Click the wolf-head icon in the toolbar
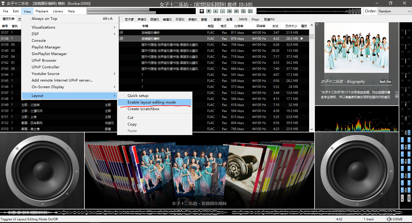Image resolution: width=412 pixels, height=223 pixels. [202, 11]
